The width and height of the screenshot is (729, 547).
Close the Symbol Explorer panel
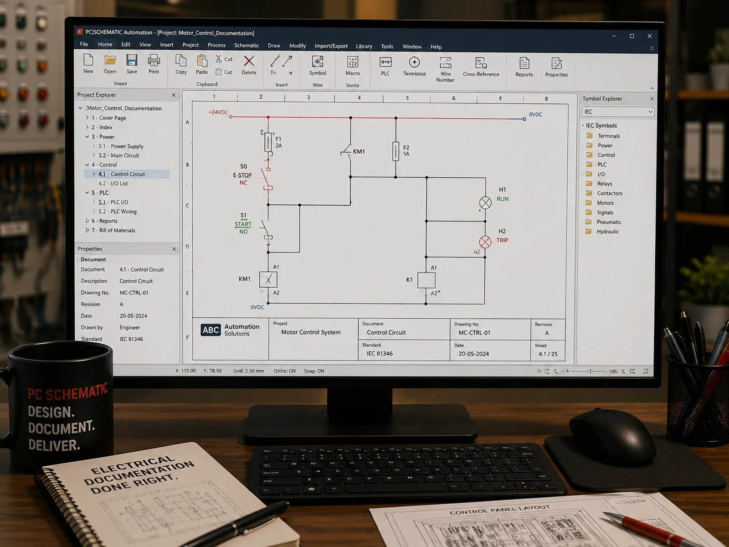(x=652, y=98)
